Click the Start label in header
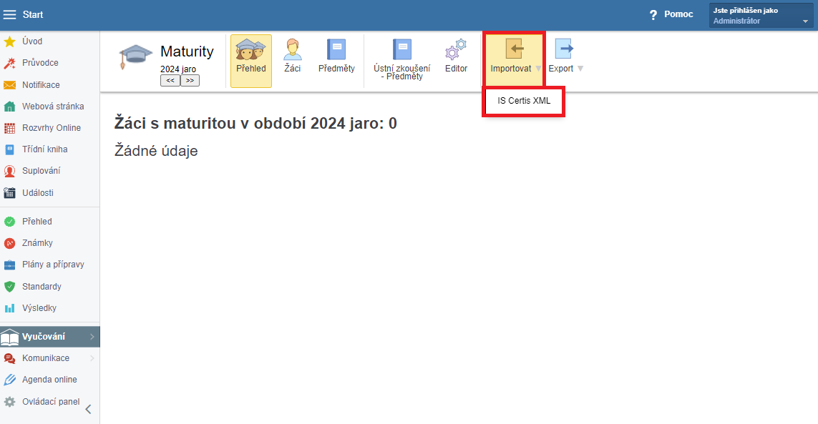Image resolution: width=818 pixels, height=424 pixels. tap(32, 14)
